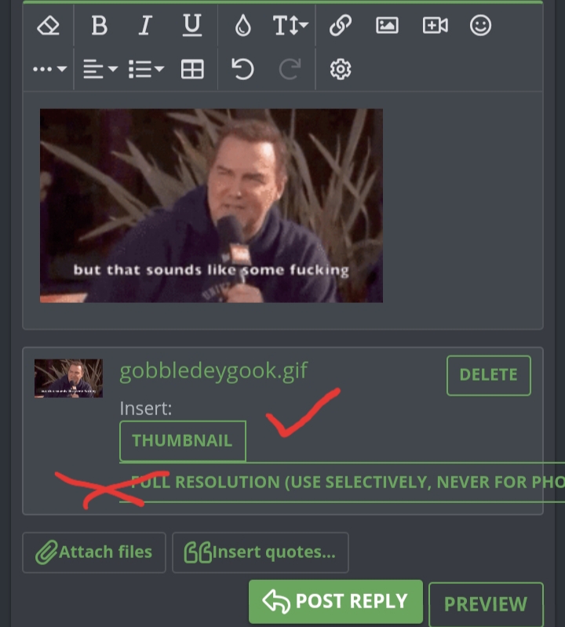
Task: Click the insert media video icon
Action: click(435, 26)
